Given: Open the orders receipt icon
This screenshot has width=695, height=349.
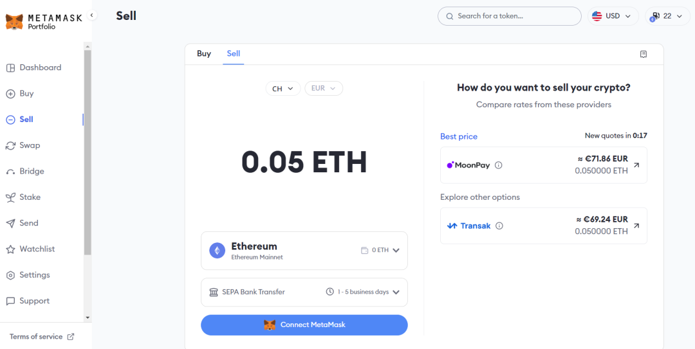Looking at the screenshot, I should (644, 54).
